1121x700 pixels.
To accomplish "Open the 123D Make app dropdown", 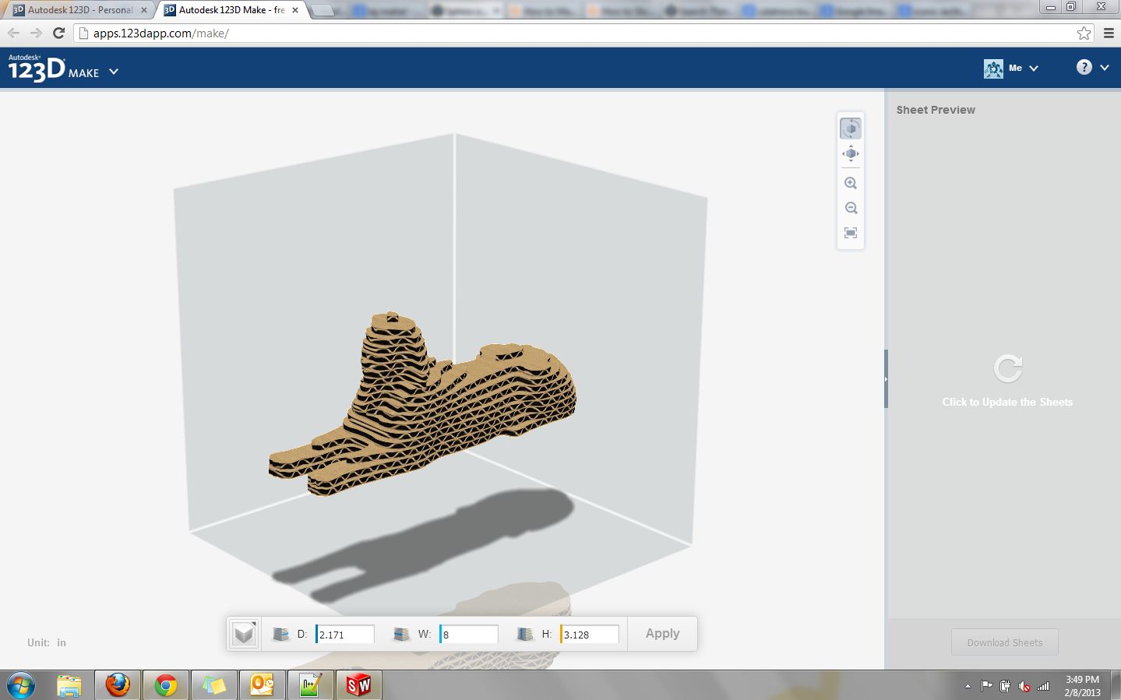I will 114,72.
